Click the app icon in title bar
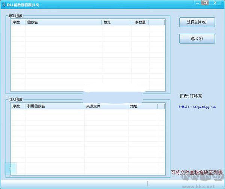Viewport: 225px width, 189px height. 4,4
